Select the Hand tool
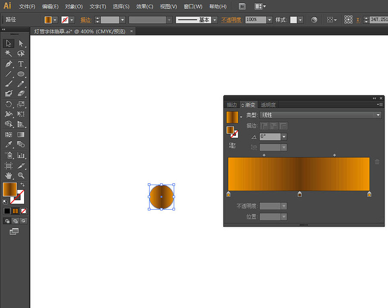 (x=9, y=176)
